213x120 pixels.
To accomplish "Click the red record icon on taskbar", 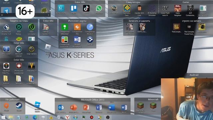I will pyautogui.click(x=92, y=117).
